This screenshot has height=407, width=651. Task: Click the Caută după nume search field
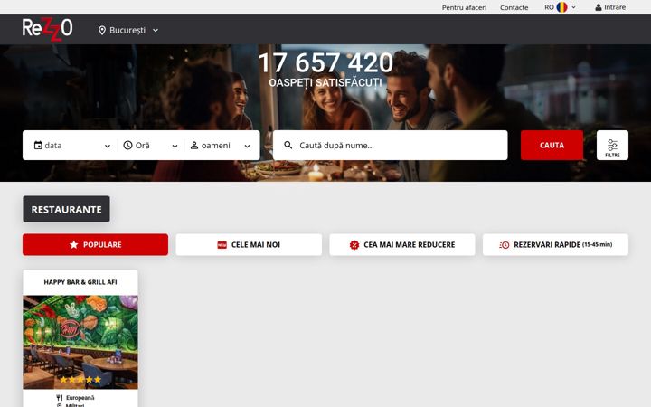pyautogui.click(x=391, y=146)
